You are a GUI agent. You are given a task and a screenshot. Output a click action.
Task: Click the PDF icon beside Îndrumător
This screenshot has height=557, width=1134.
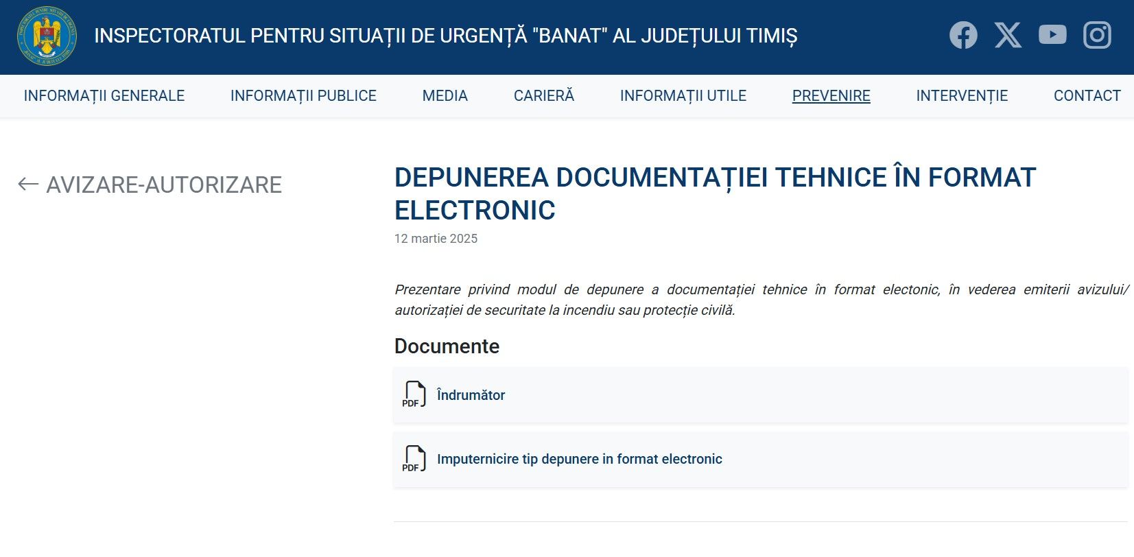[414, 394]
